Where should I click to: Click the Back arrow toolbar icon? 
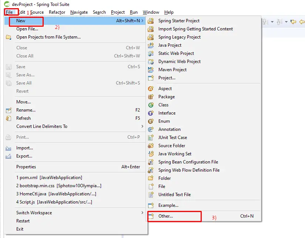pyautogui.click(x=302, y=22)
